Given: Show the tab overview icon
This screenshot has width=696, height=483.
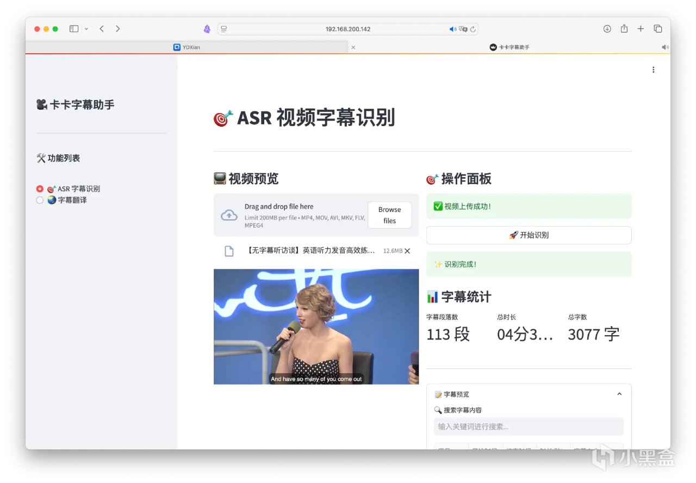Looking at the screenshot, I should point(657,29).
